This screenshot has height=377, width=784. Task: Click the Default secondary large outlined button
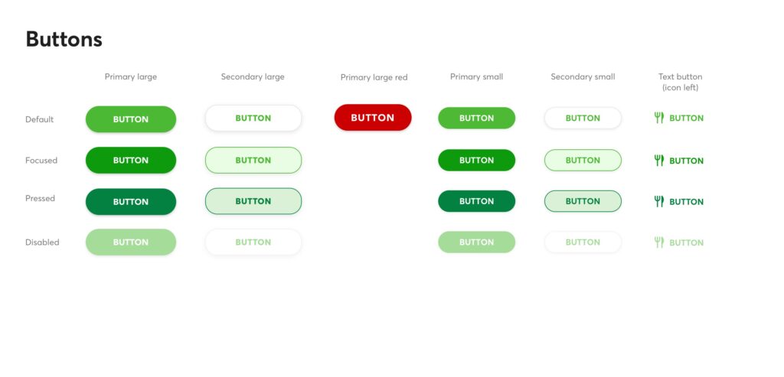[253, 118]
